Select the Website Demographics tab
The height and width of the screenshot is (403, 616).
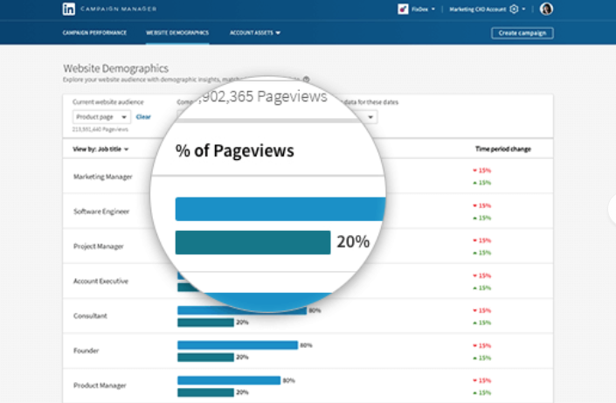tap(177, 33)
